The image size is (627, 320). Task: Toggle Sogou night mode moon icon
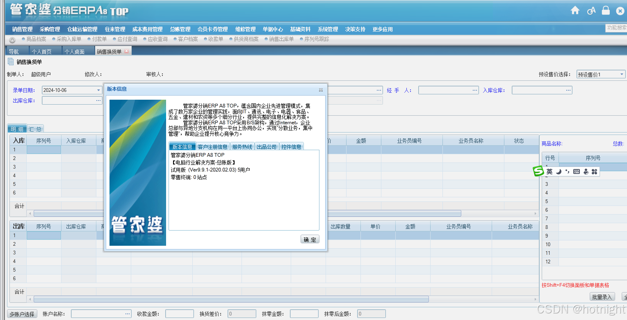click(x=559, y=171)
